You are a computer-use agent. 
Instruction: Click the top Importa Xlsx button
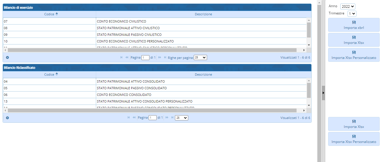click(x=354, y=40)
